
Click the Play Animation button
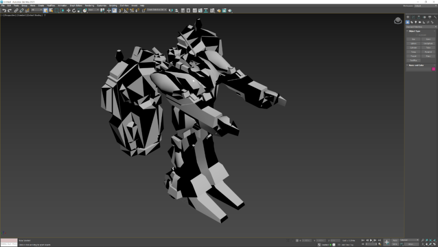371,240
